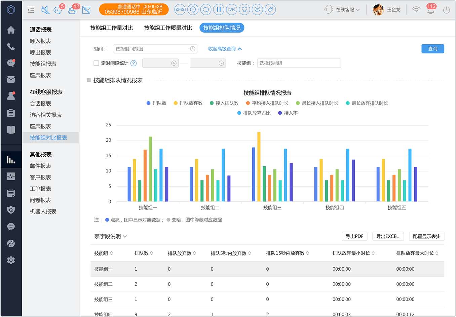The width and height of the screenshot is (456, 317).
Task: Open 座席报表 under 通话报表
Action: (x=40, y=75)
